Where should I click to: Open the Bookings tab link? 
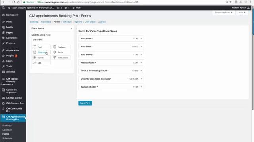click(34, 22)
